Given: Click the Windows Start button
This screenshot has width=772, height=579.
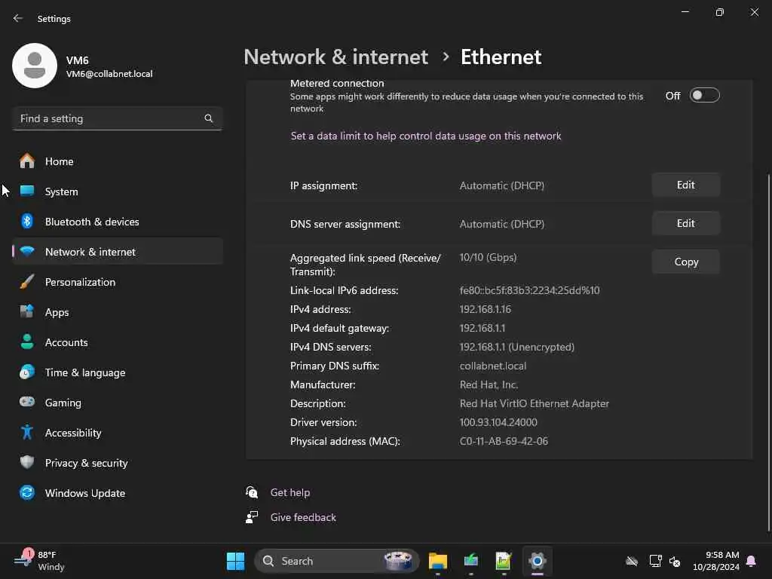Looking at the screenshot, I should pyautogui.click(x=235, y=561).
